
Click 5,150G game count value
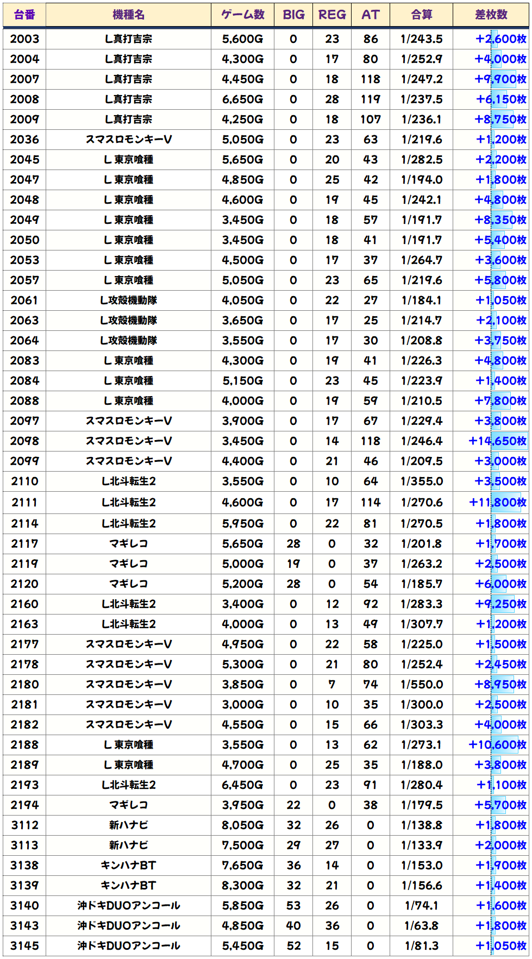point(243,381)
